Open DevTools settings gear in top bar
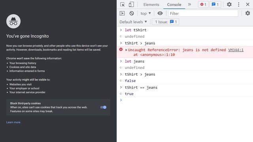The width and height of the screenshot is (253, 142). 229,4
